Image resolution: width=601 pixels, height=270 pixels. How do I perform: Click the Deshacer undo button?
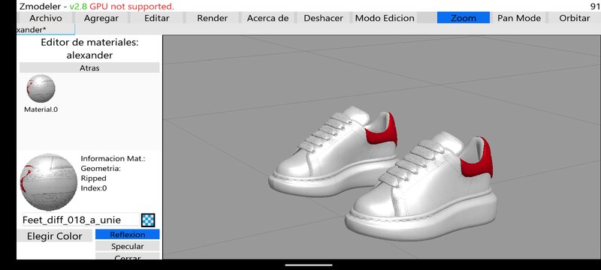pyautogui.click(x=323, y=18)
